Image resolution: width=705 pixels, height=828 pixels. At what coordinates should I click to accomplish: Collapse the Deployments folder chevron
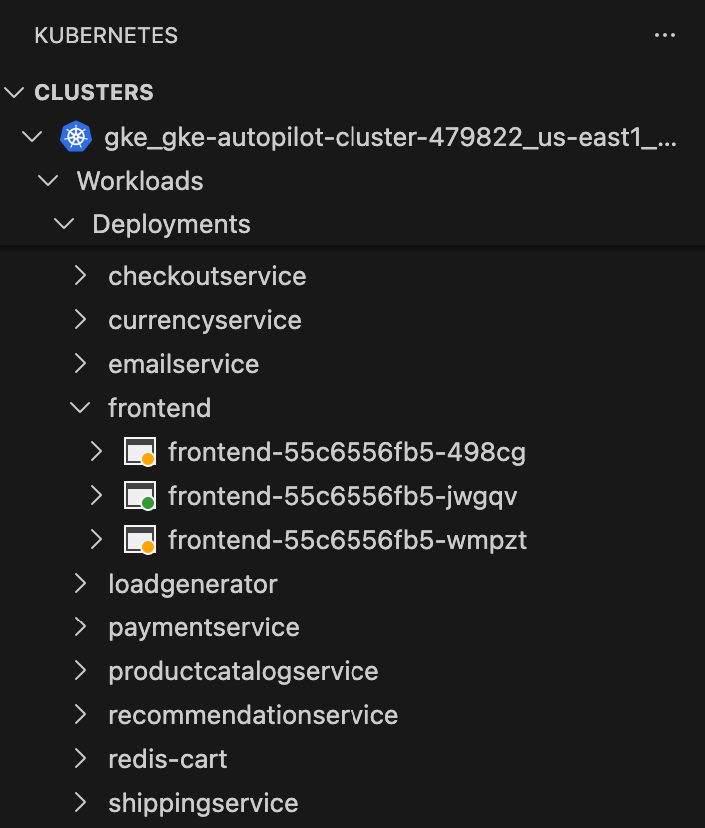(64, 224)
